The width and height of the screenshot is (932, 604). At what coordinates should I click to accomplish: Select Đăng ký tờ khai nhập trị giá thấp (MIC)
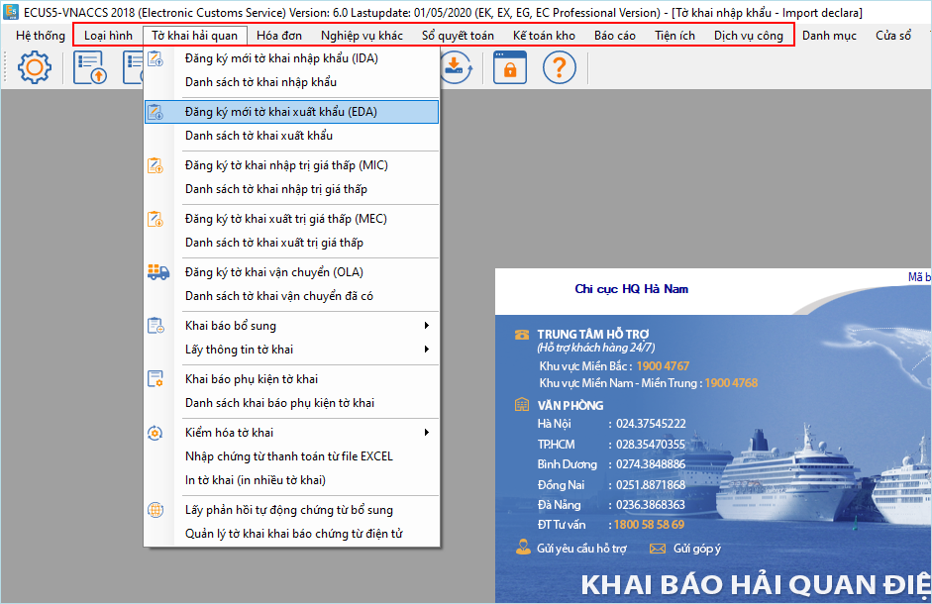point(291,165)
